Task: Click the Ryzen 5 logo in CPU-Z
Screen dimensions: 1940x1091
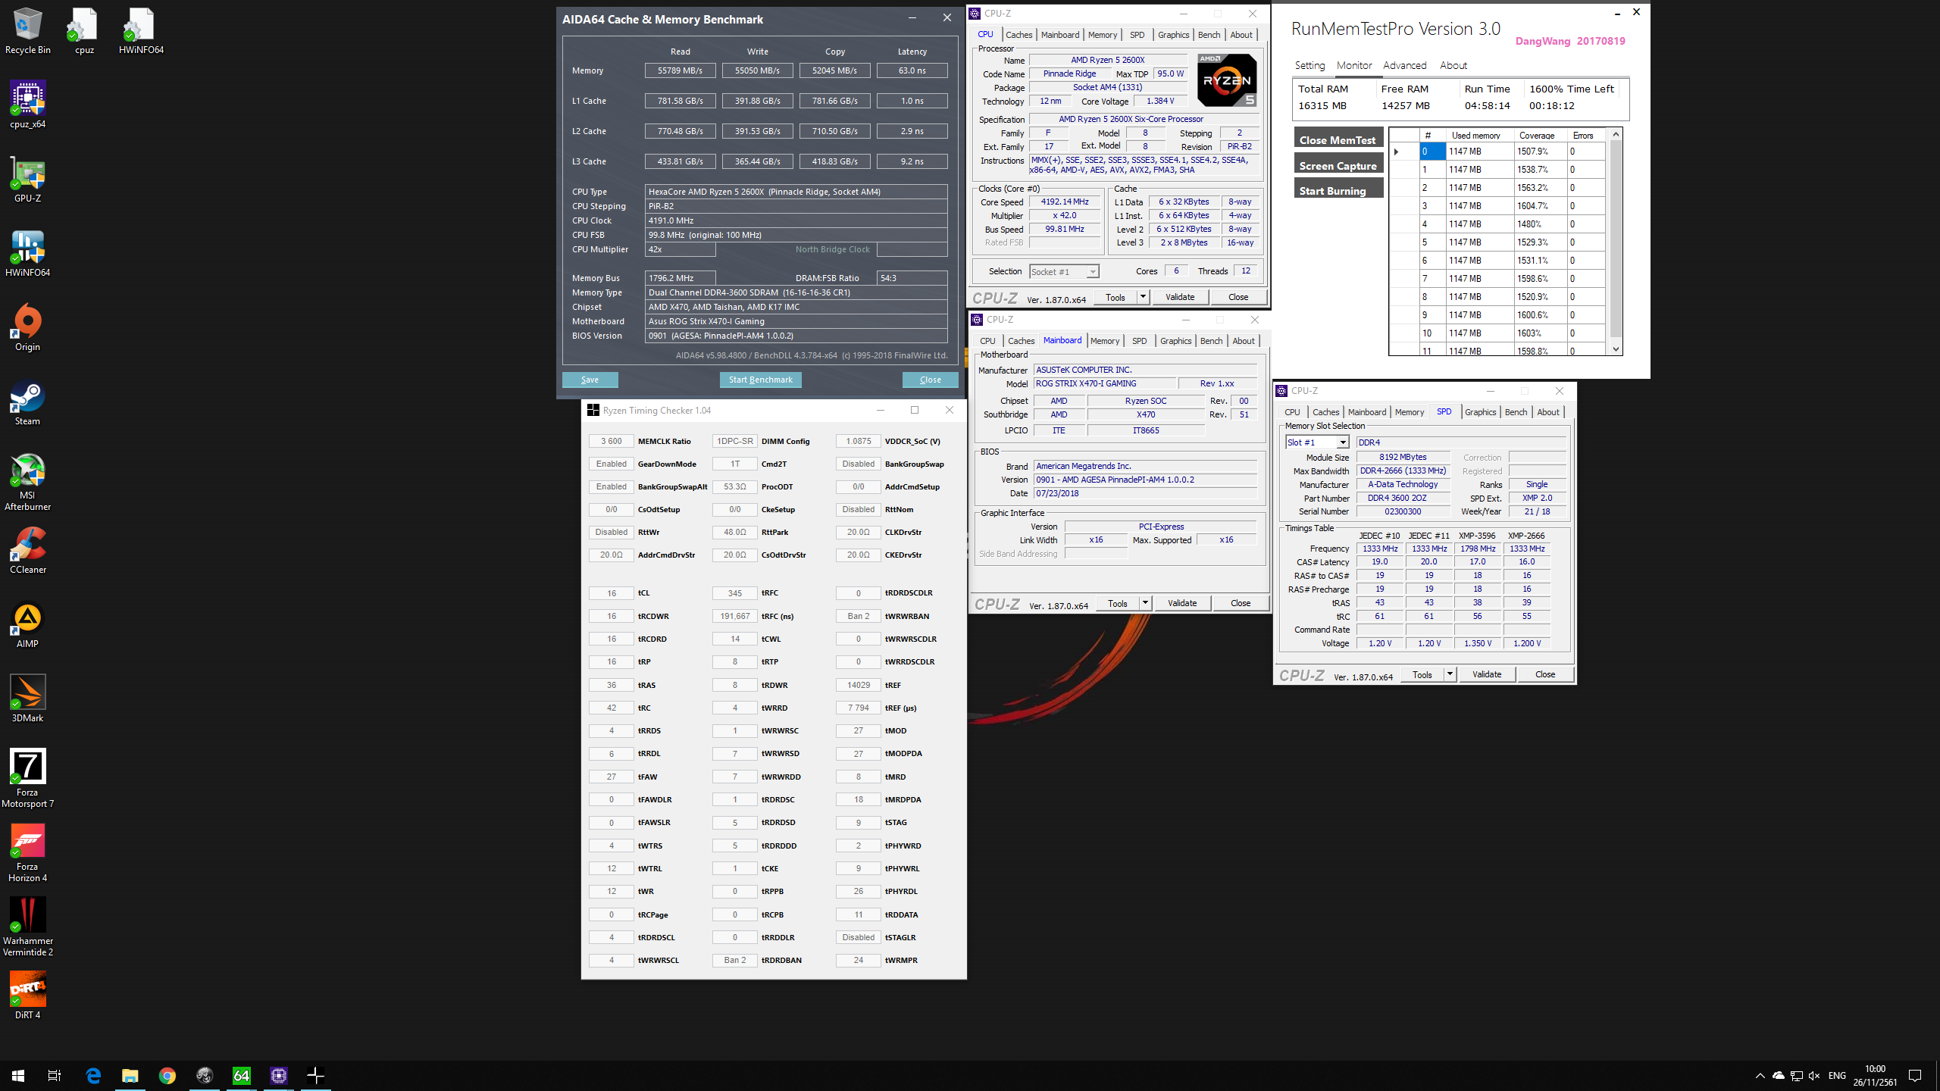Action: 1227,80
